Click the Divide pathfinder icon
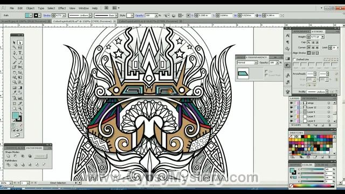The width and height of the screenshot is (345, 194). [9, 164]
